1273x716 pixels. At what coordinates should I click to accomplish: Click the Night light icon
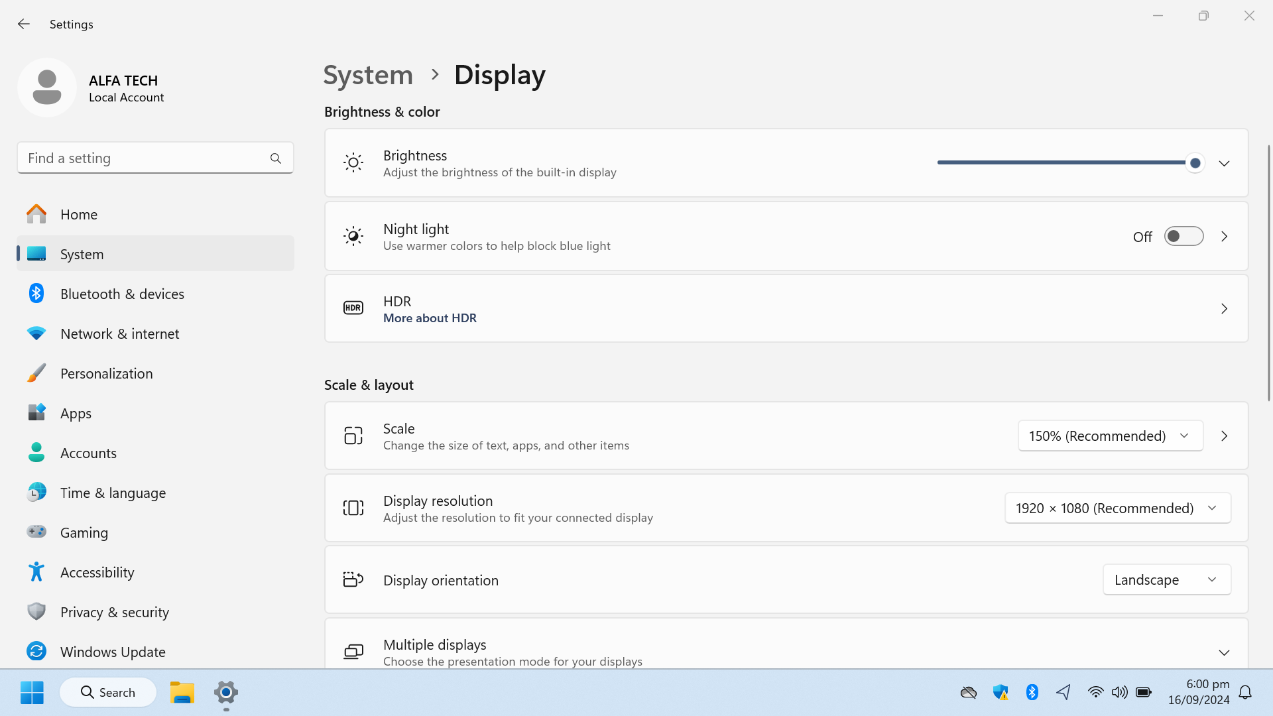(x=353, y=236)
